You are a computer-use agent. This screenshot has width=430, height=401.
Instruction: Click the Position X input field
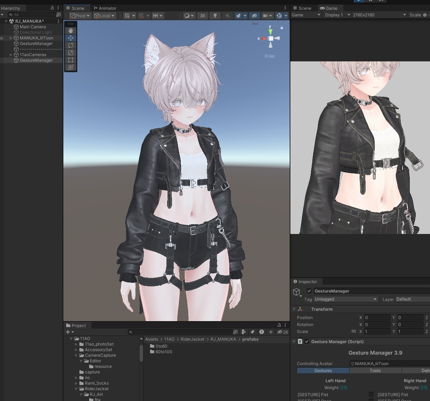click(377, 317)
